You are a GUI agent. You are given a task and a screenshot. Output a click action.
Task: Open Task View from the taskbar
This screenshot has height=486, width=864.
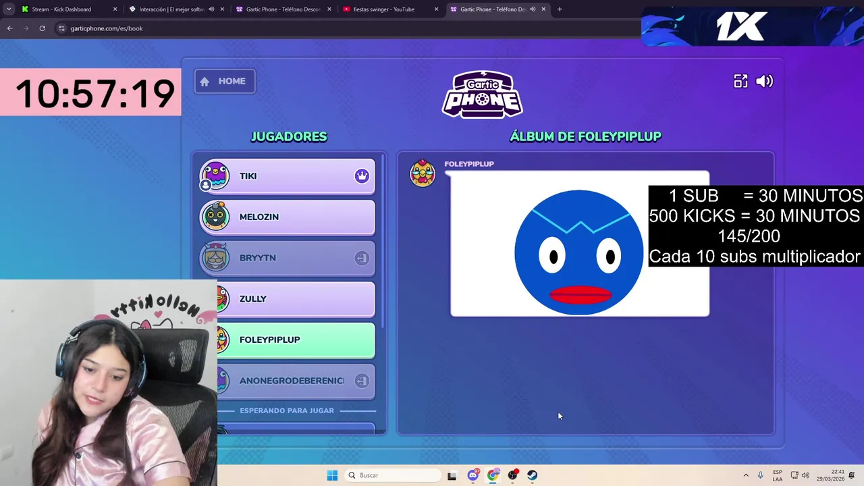[452, 475]
